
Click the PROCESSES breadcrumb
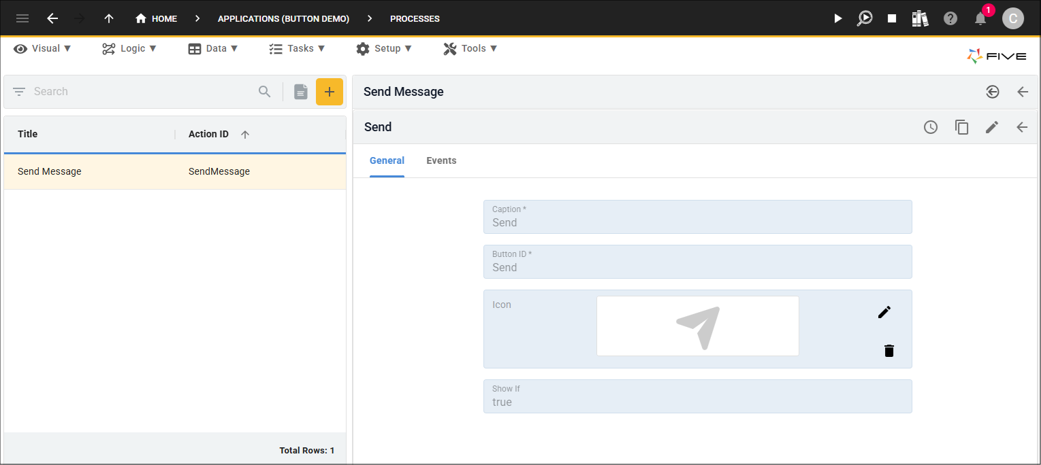[x=415, y=18]
